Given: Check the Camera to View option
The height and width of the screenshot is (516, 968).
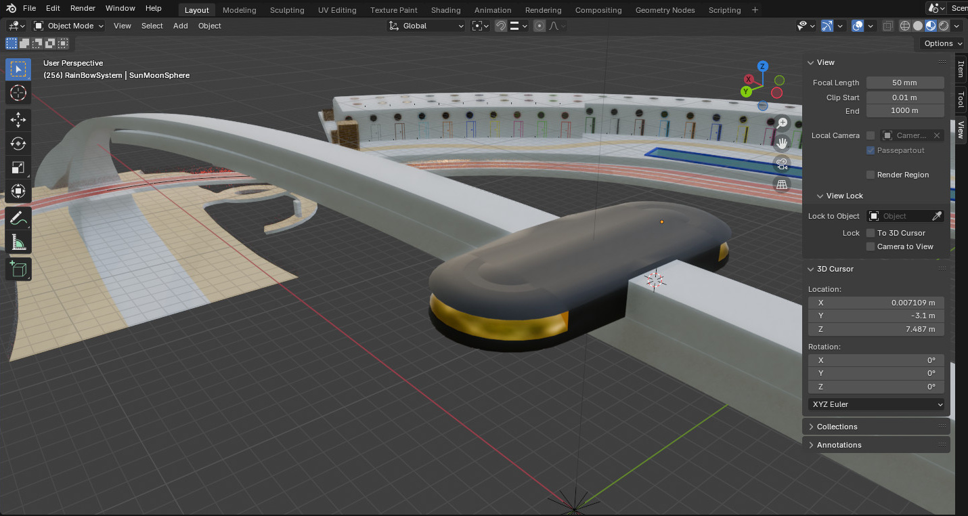Looking at the screenshot, I should (871, 246).
